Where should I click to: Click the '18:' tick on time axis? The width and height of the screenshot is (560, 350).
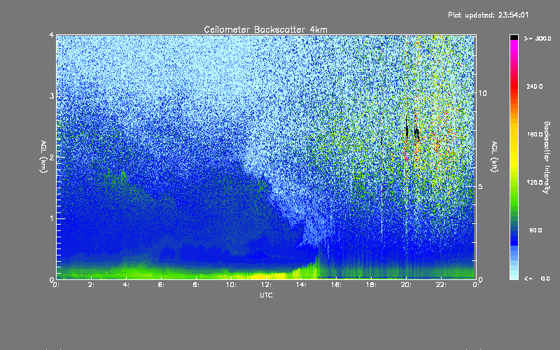[x=371, y=285]
